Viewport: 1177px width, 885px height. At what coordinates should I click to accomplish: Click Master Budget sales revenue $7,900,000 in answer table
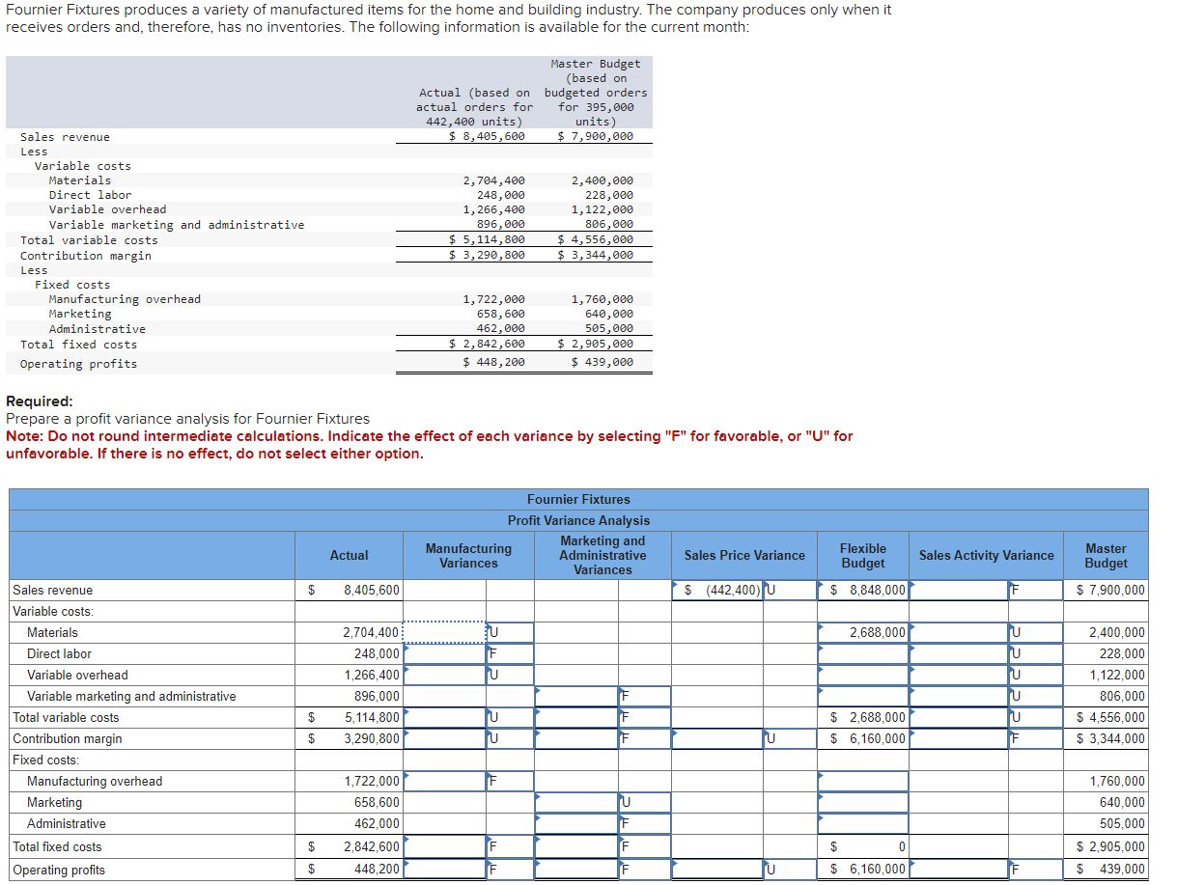(x=1110, y=591)
